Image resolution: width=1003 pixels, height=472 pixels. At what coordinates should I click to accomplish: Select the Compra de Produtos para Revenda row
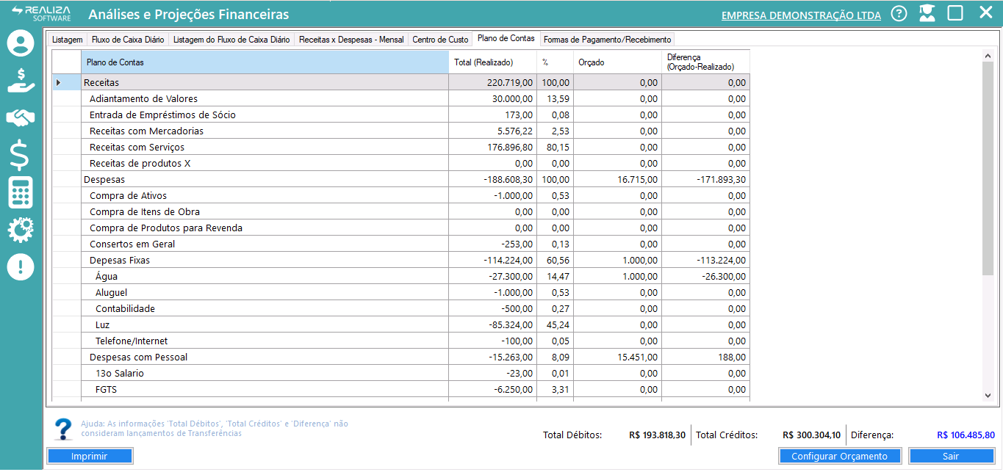pyautogui.click(x=401, y=228)
